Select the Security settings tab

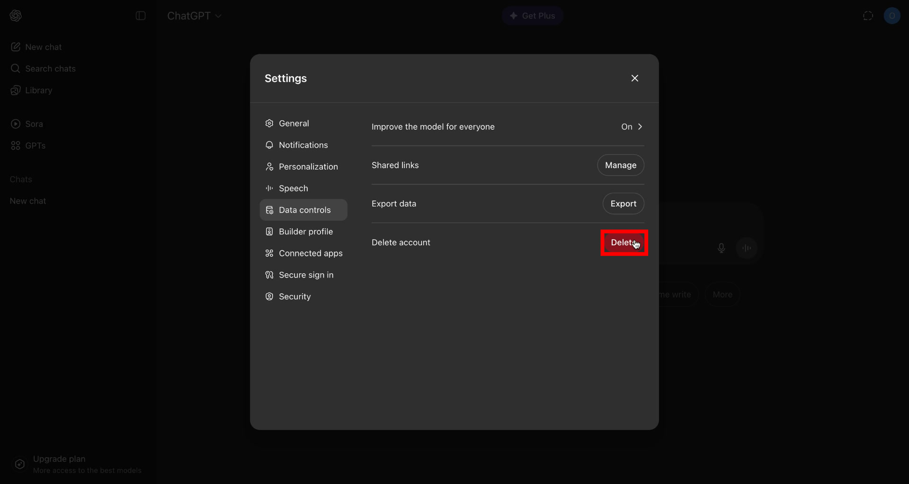point(294,296)
